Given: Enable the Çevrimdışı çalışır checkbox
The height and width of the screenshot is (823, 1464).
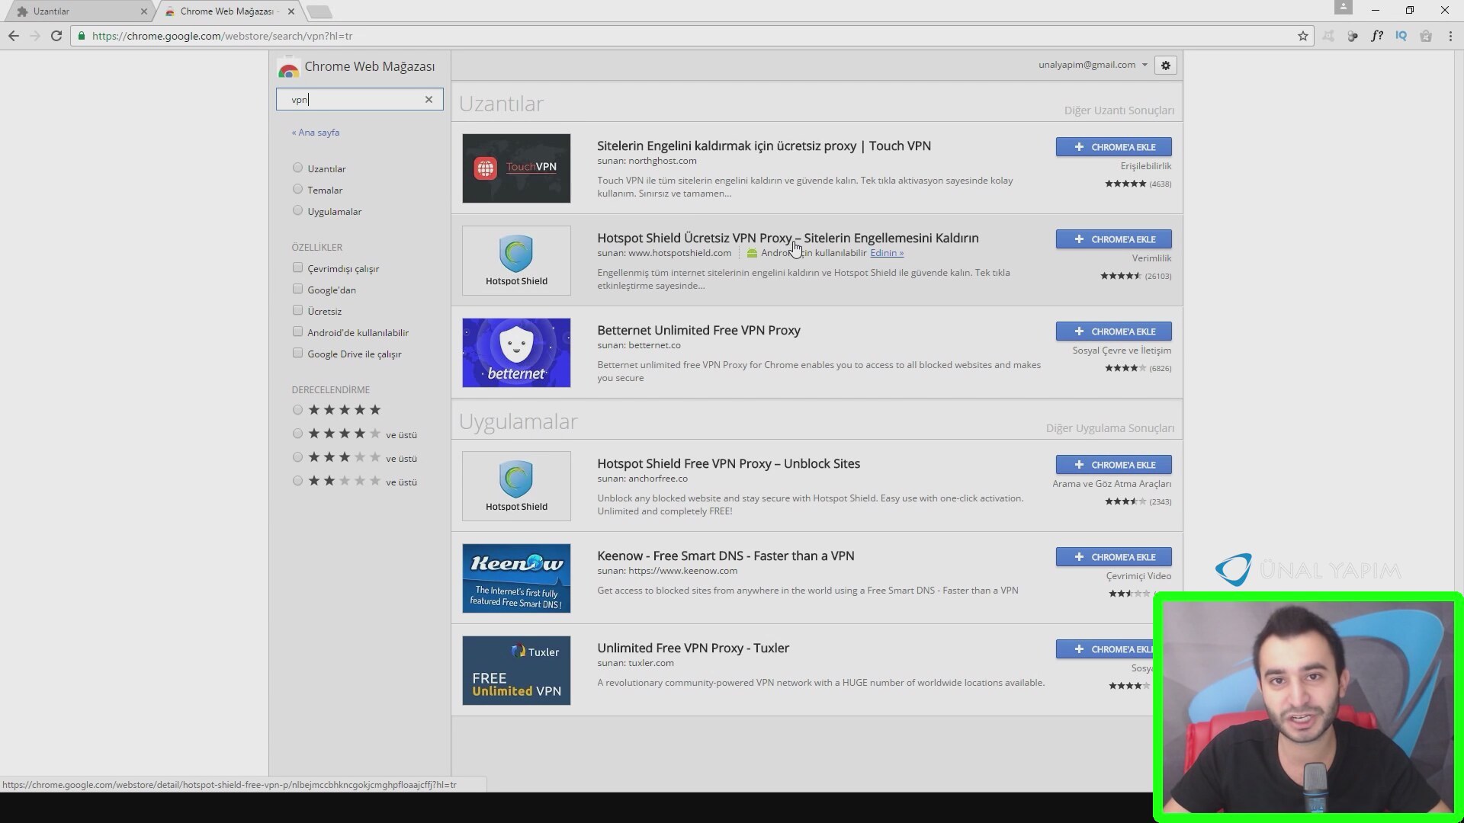Looking at the screenshot, I should click(x=297, y=267).
